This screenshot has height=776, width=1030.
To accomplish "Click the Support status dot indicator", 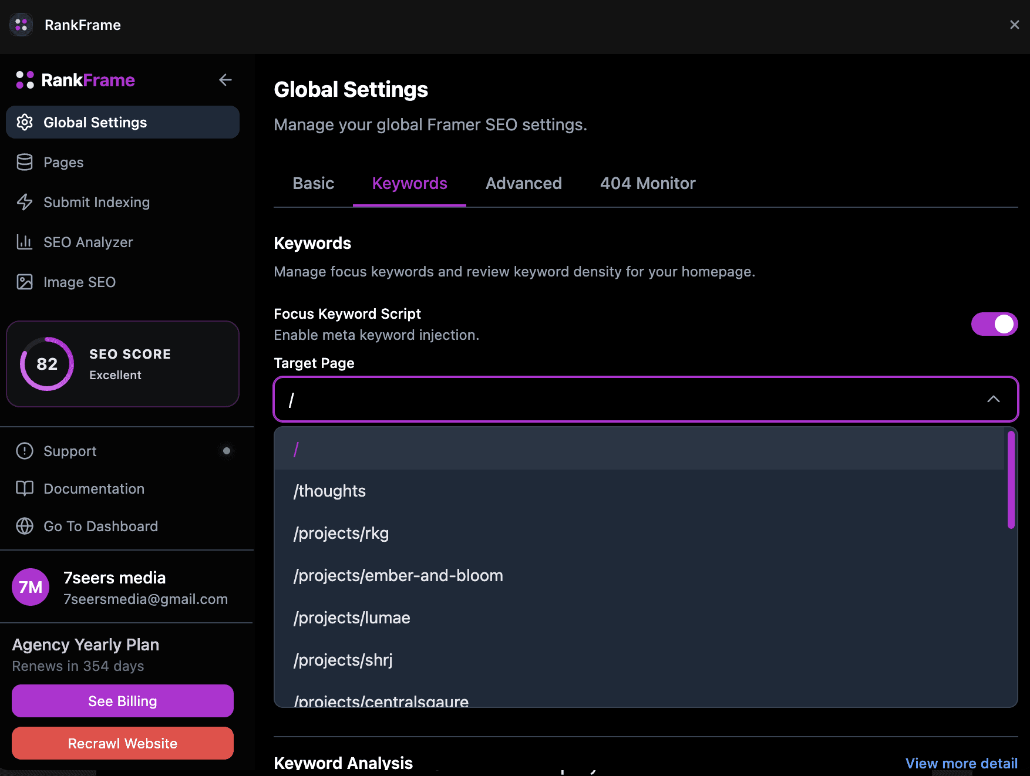I will pos(227,451).
